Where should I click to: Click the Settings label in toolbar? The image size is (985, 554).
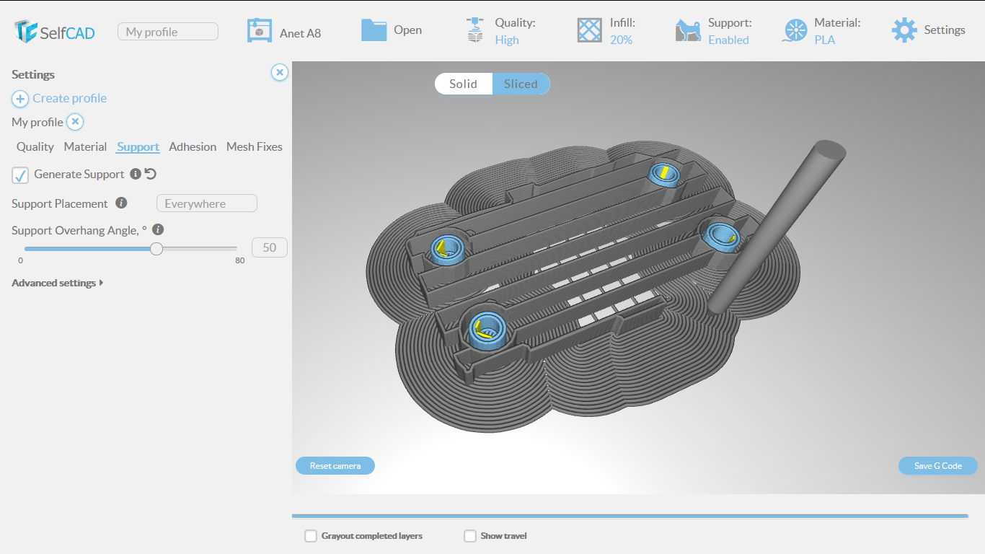click(x=945, y=30)
